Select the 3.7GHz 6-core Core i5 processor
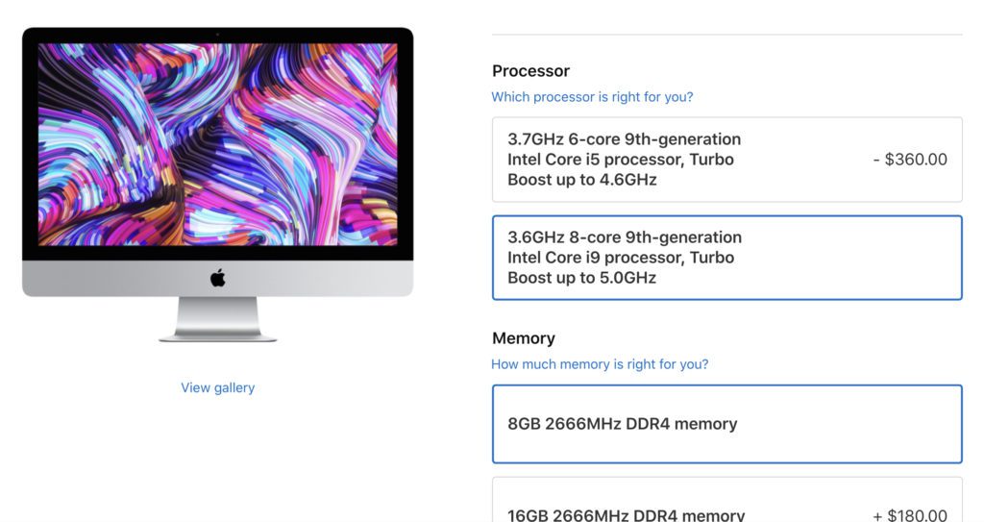 726,160
